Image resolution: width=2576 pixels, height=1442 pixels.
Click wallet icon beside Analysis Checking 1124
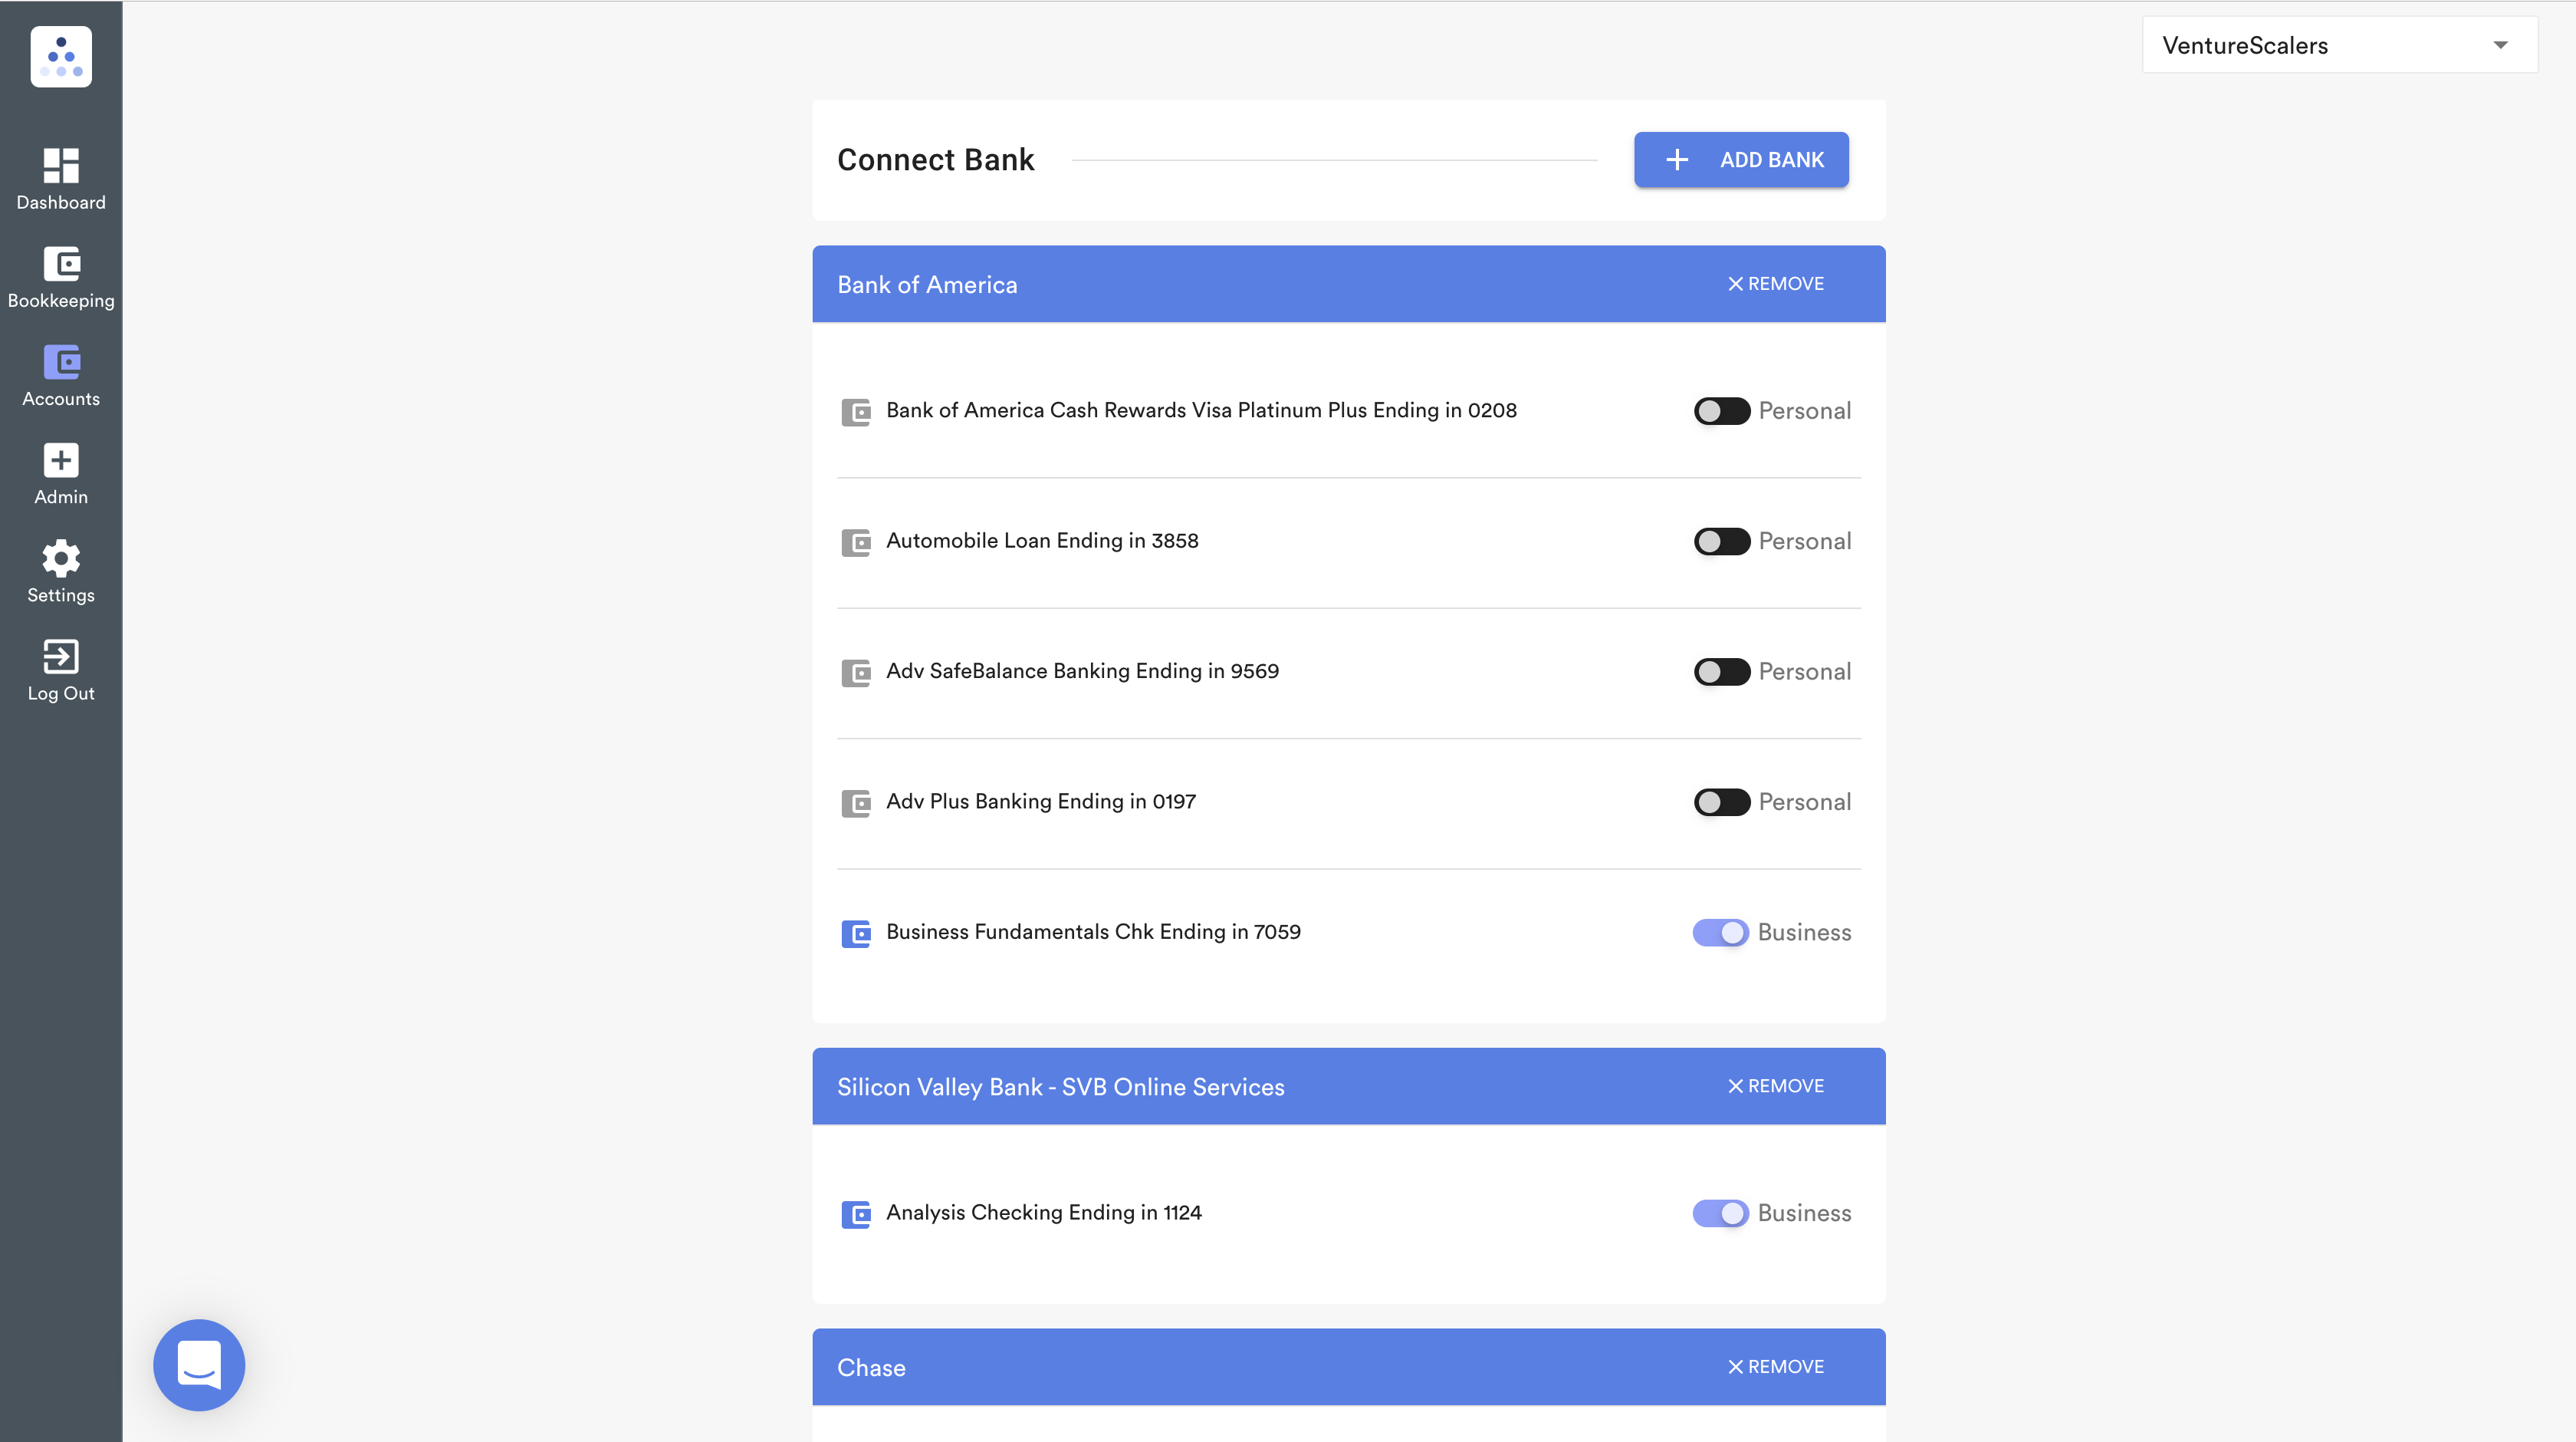pos(856,1215)
